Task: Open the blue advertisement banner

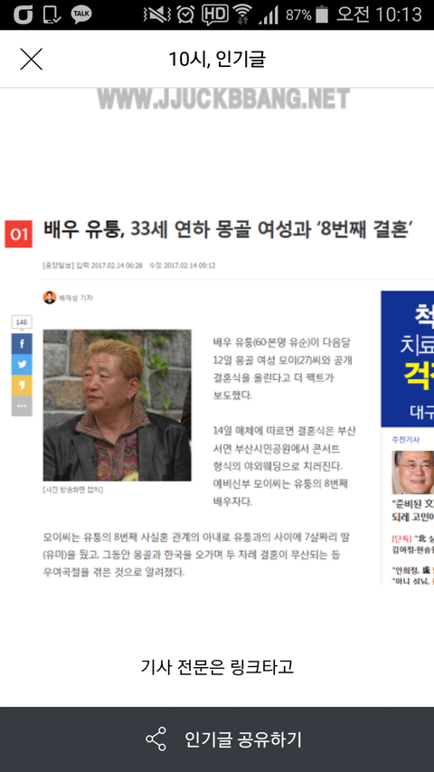Action: pos(408,359)
